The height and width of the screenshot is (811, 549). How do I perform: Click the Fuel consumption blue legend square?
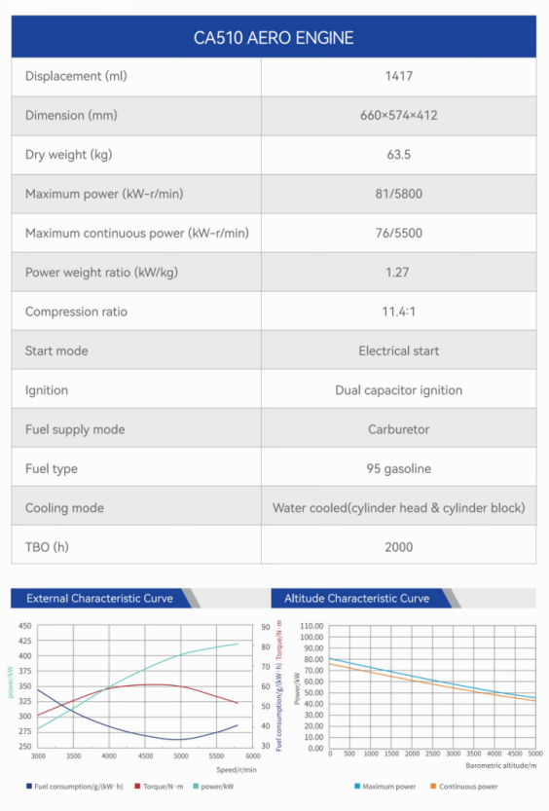pos(29,787)
